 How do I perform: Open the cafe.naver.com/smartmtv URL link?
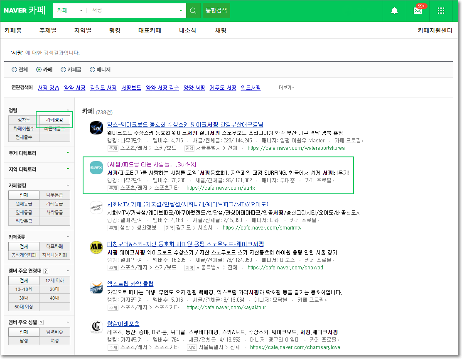click(262, 228)
